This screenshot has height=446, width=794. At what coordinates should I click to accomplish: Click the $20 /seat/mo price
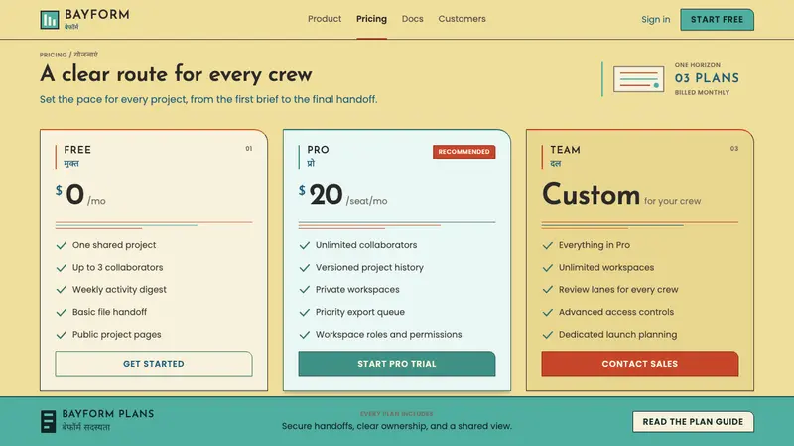pyautogui.click(x=342, y=195)
